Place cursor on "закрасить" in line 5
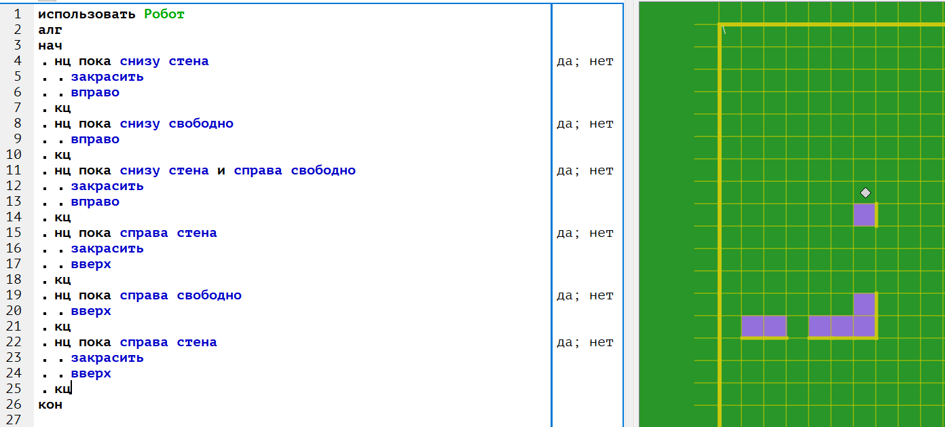Screen dimensions: 945x427 tap(107, 77)
